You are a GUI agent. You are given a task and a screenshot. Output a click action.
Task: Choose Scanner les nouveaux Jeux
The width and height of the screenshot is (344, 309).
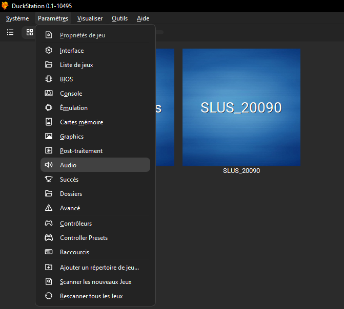tap(95, 281)
